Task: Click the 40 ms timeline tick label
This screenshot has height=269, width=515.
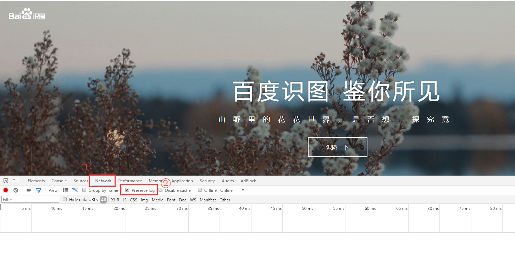Action: tap(245, 208)
